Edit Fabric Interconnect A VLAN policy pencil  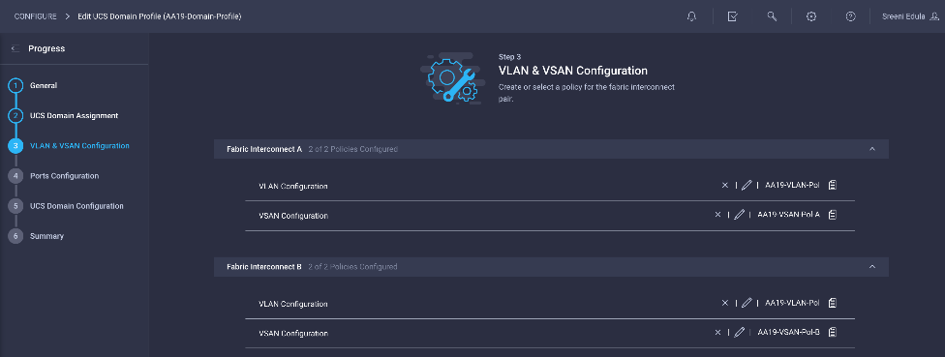pos(747,186)
